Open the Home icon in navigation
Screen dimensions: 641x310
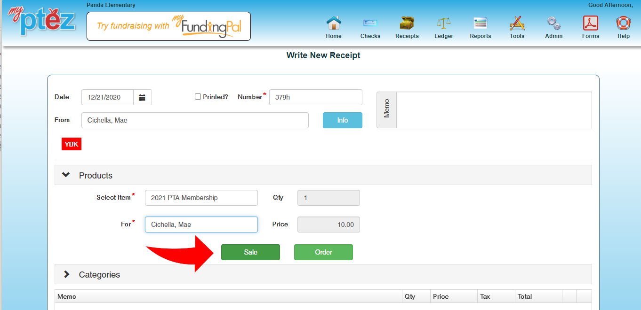click(x=334, y=23)
